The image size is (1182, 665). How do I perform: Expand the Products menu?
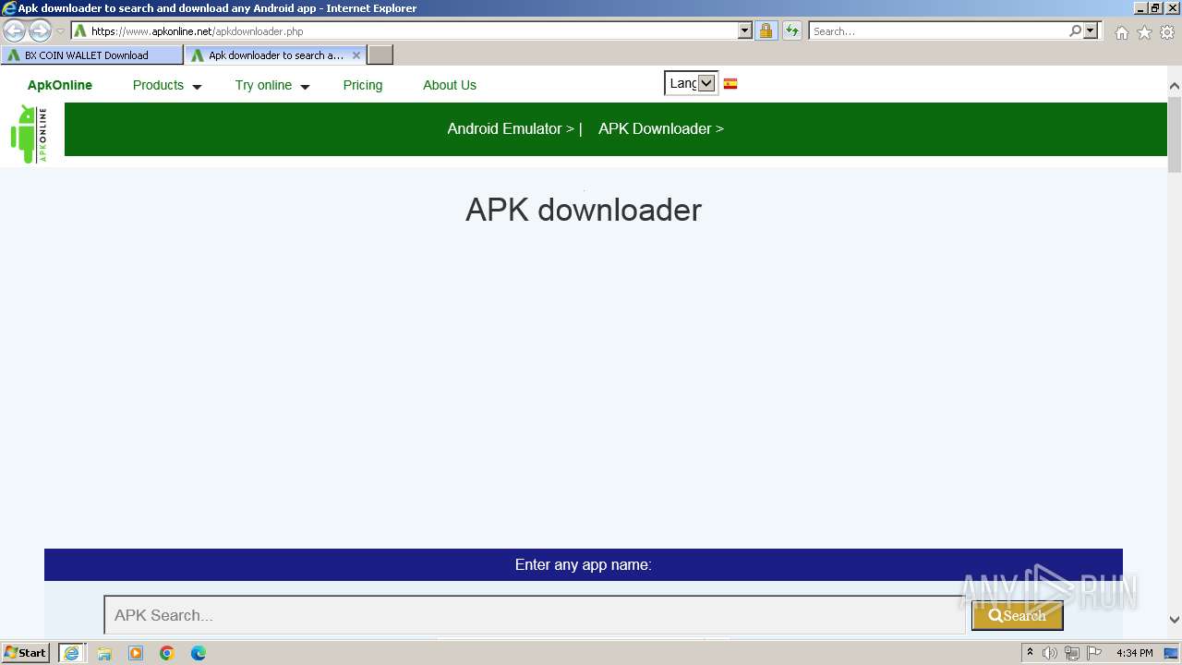(167, 85)
